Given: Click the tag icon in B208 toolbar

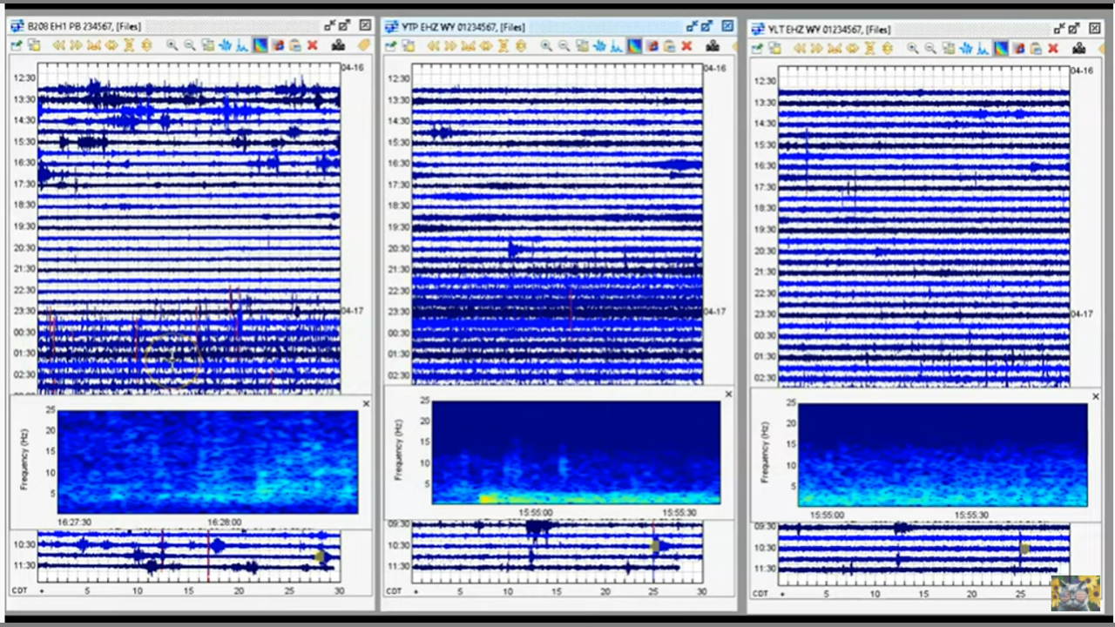Looking at the screenshot, I should click(363, 45).
